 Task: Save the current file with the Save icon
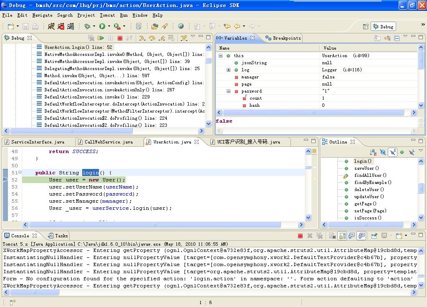pos(26,26)
